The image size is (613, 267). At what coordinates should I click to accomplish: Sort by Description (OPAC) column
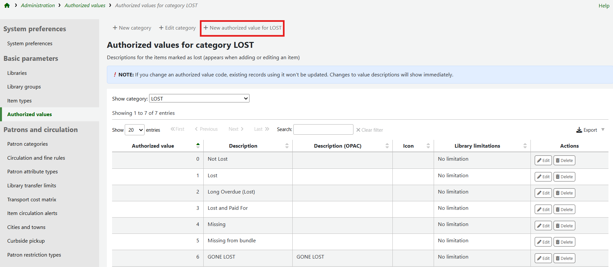click(387, 146)
